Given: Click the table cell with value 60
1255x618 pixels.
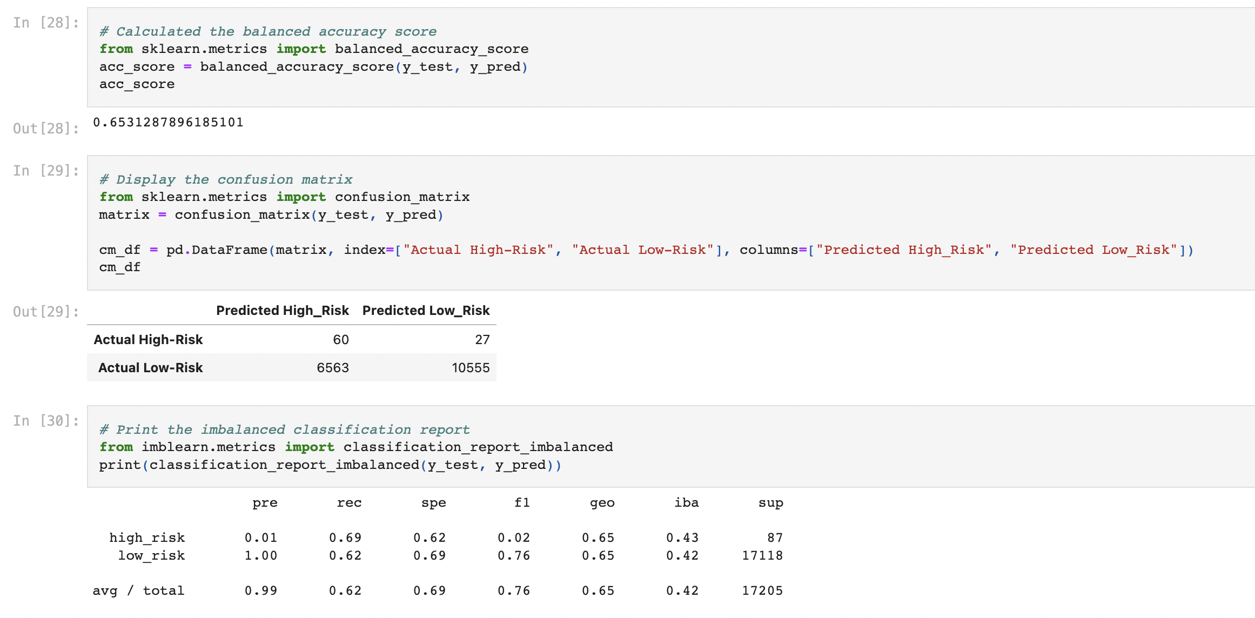Looking at the screenshot, I should tap(341, 340).
